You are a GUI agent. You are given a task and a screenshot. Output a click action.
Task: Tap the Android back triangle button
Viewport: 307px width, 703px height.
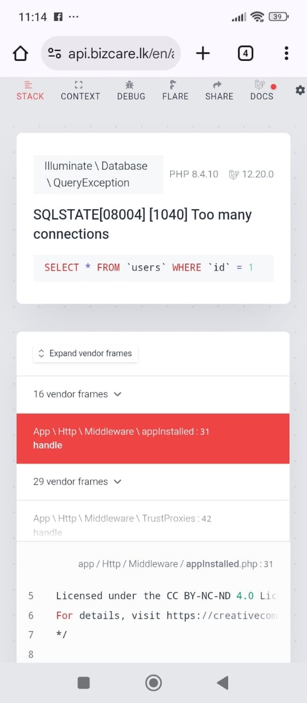click(x=222, y=682)
